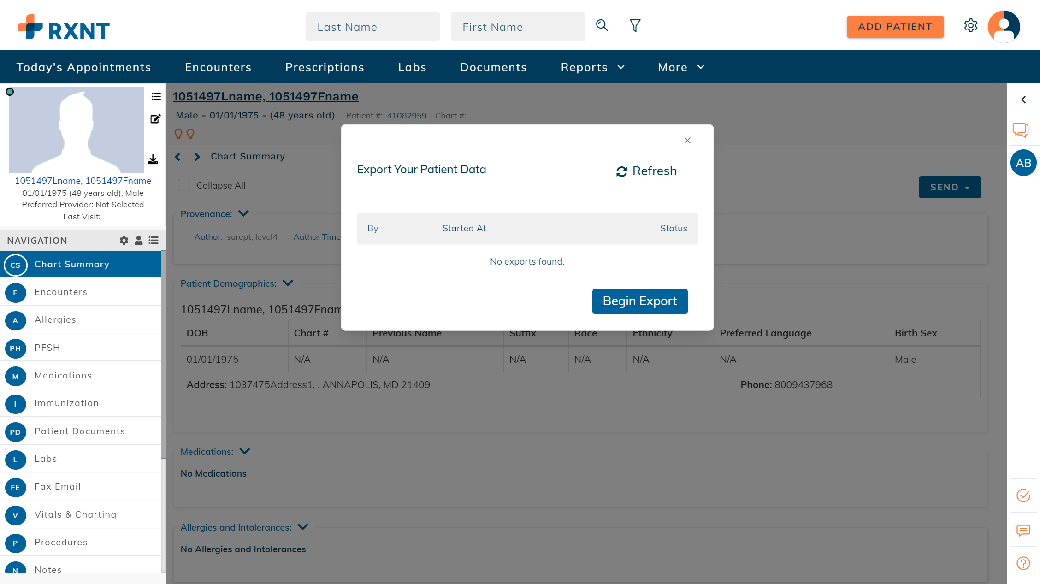Click the search magnifier icon
1040x584 pixels.
point(602,25)
